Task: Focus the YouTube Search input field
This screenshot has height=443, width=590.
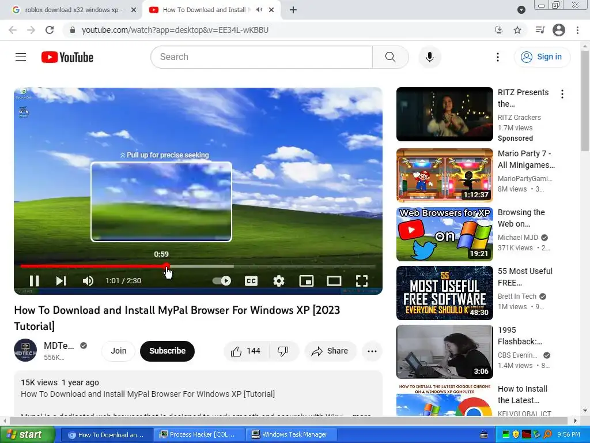Action: tap(262, 57)
